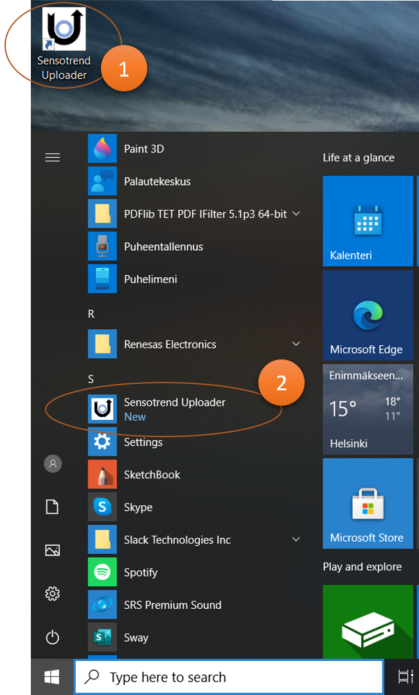This screenshot has height=695, width=419.
Task: Click the Paint 3D app icon
Action: click(102, 149)
